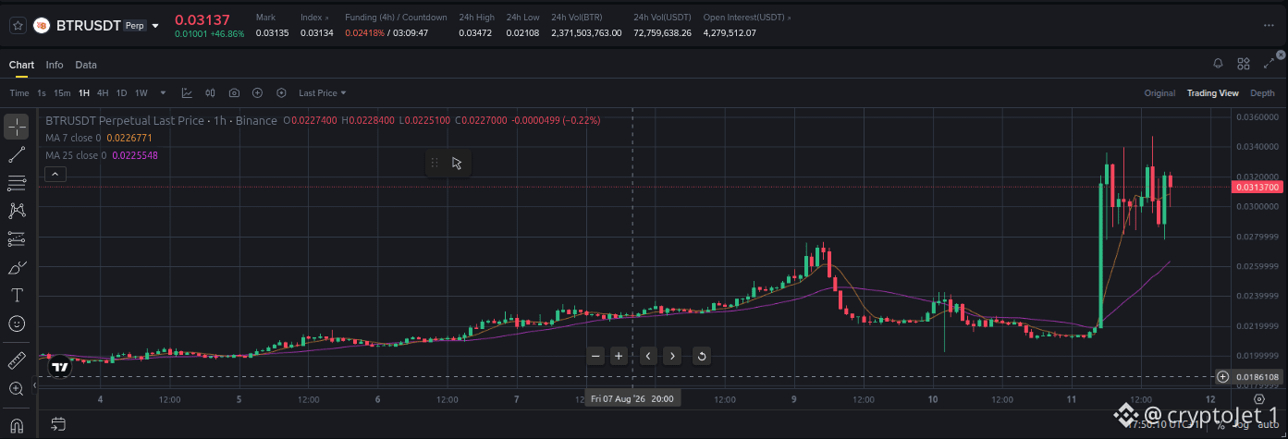Select the 1H time interval
This screenshot has width=1288, height=439.
84,92
